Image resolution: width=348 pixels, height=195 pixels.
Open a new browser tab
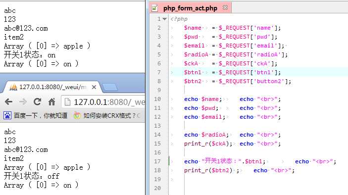click(x=110, y=87)
